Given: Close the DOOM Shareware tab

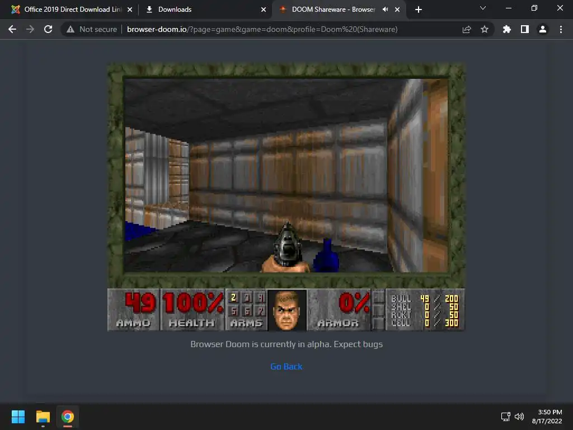Looking at the screenshot, I should pyautogui.click(x=397, y=10).
